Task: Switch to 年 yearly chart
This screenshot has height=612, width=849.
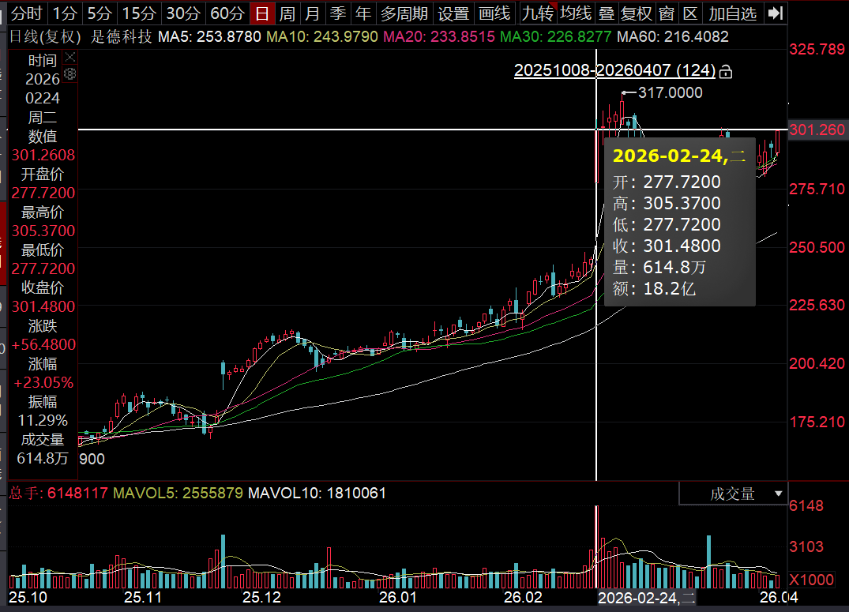Action: pyautogui.click(x=363, y=13)
